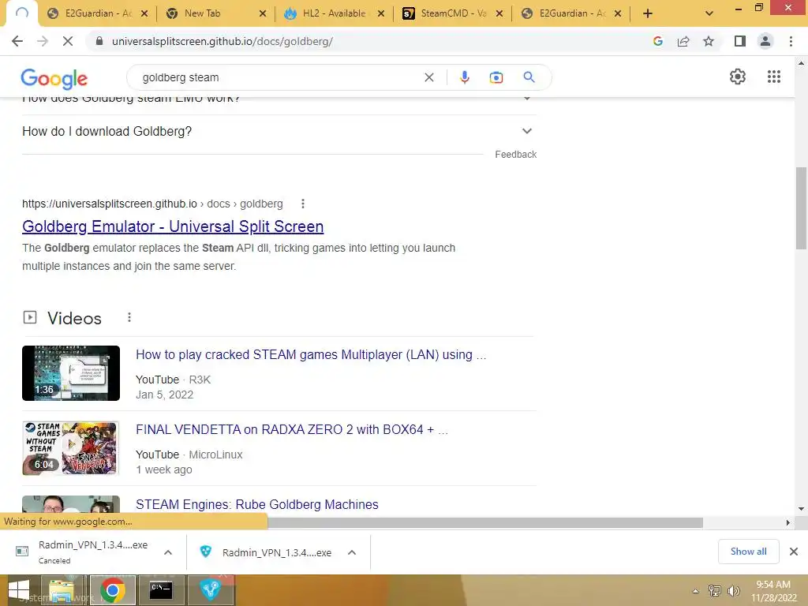The image size is (808, 606).
Task: Open File Explorer from taskbar
Action: pyautogui.click(x=62, y=590)
